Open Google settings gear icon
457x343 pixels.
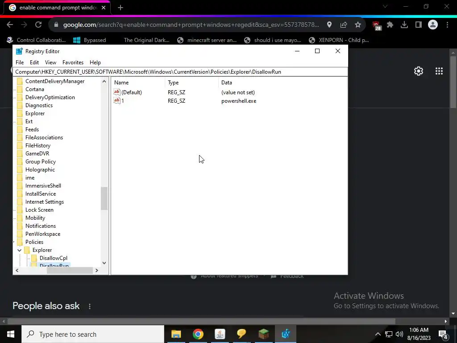(419, 71)
